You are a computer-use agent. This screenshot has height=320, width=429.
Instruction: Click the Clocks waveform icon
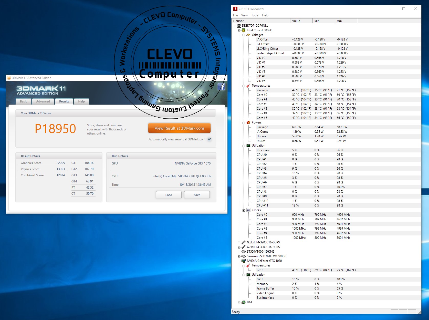coord(248,210)
